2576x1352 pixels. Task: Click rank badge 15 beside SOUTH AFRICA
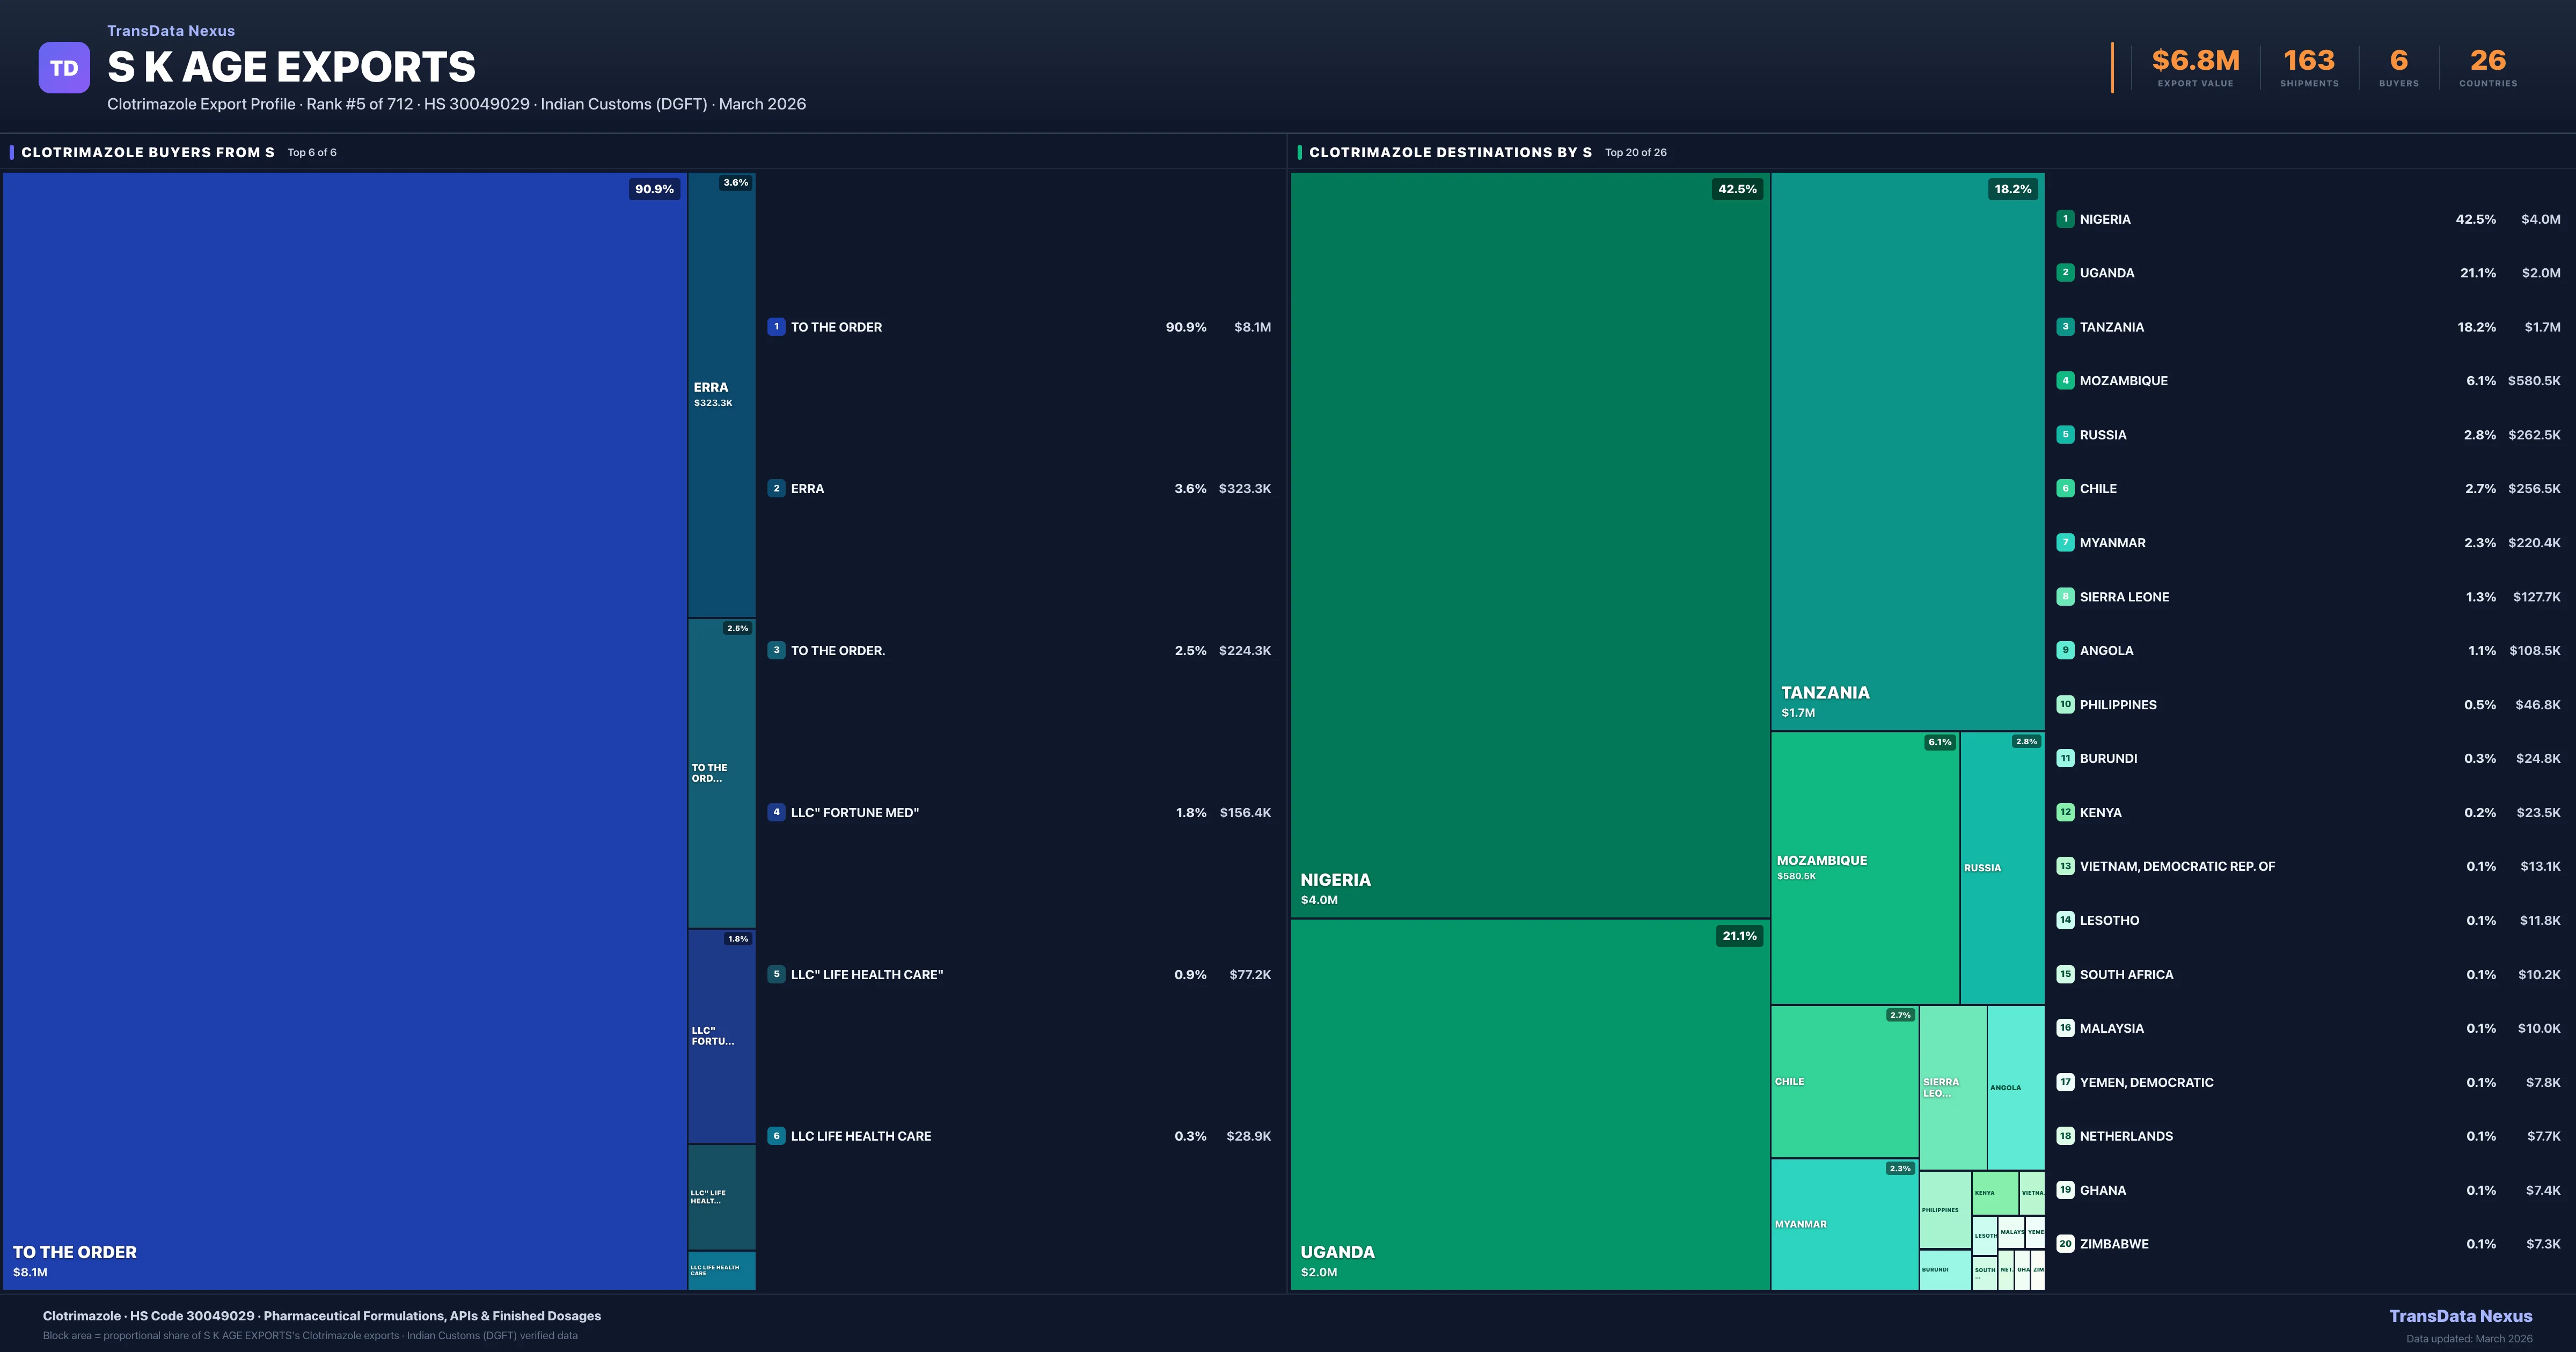click(2065, 974)
